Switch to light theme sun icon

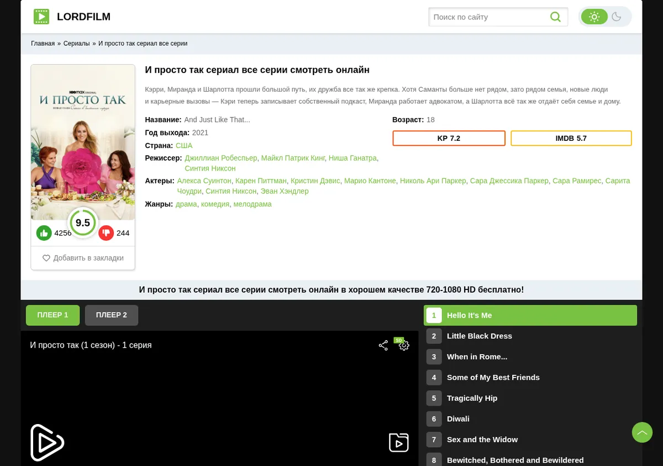tap(594, 17)
